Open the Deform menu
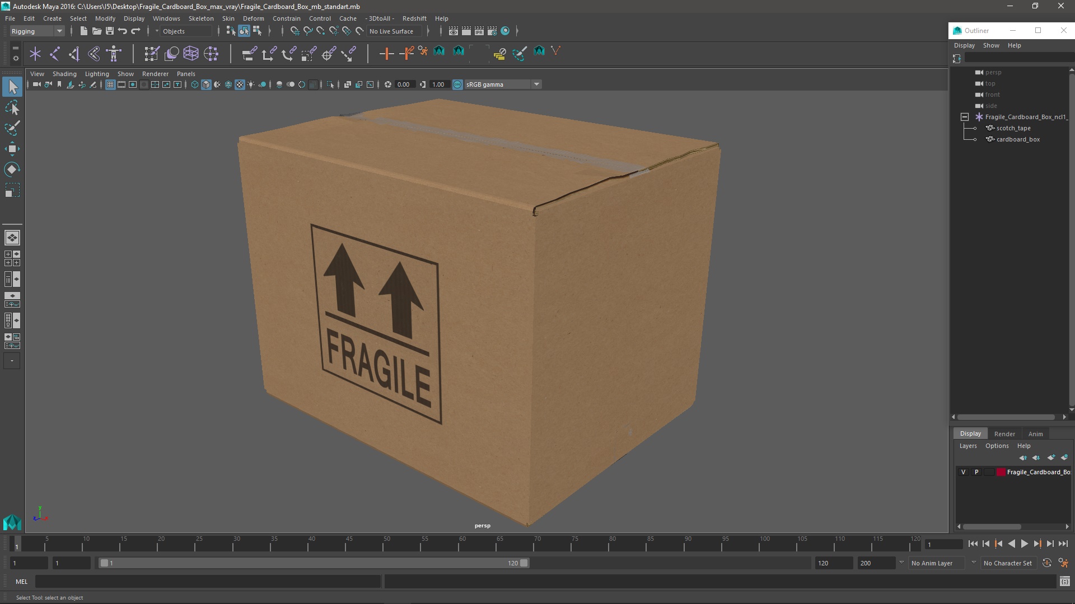The width and height of the screenshot is (1075, 604). point(253,18)
